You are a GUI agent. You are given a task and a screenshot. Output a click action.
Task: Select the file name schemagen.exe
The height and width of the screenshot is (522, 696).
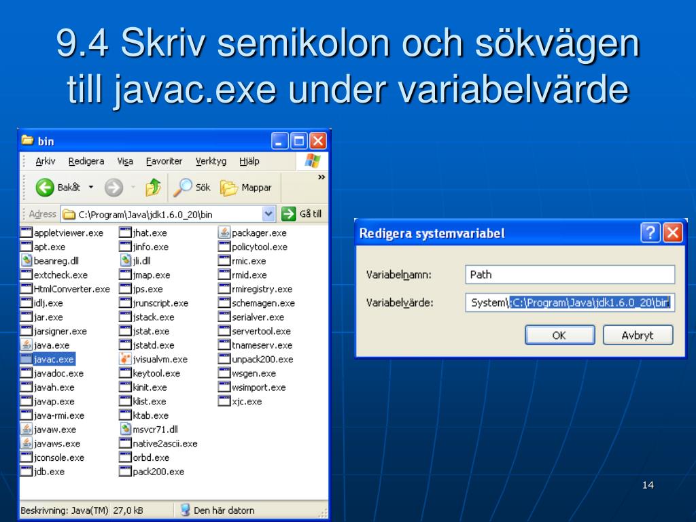point(263,303)
